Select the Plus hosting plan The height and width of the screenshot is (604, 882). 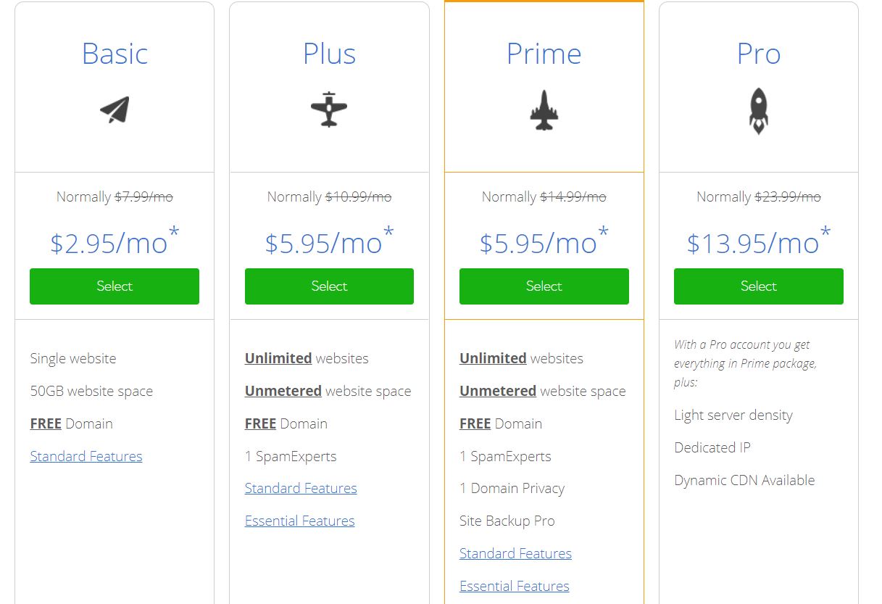click(329, 286)
